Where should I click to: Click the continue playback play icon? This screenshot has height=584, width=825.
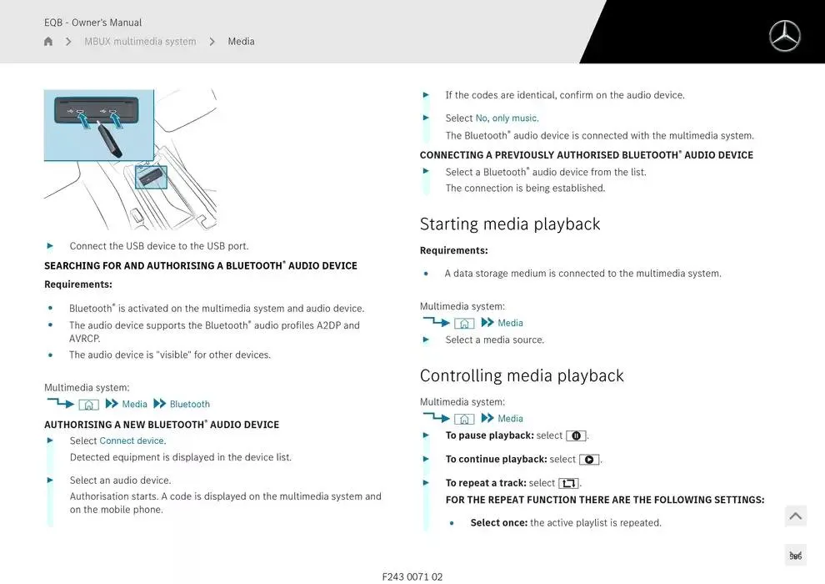click(589, 460)
